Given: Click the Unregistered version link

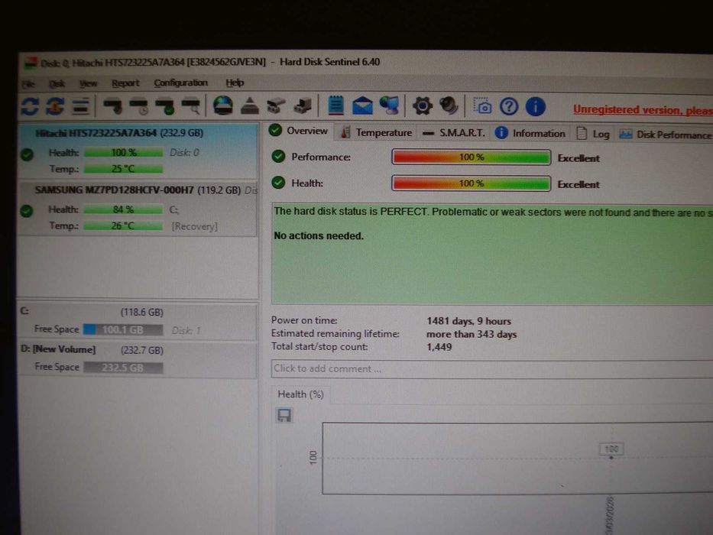Looking at the screenshot, I should 643,110.
